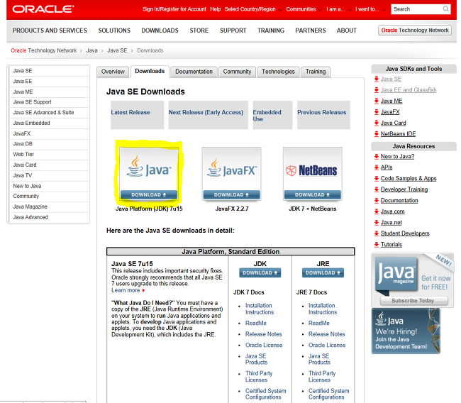Click the search magnifier icon
The height and width of the screenshot is (403, 461).
point(445,9)
